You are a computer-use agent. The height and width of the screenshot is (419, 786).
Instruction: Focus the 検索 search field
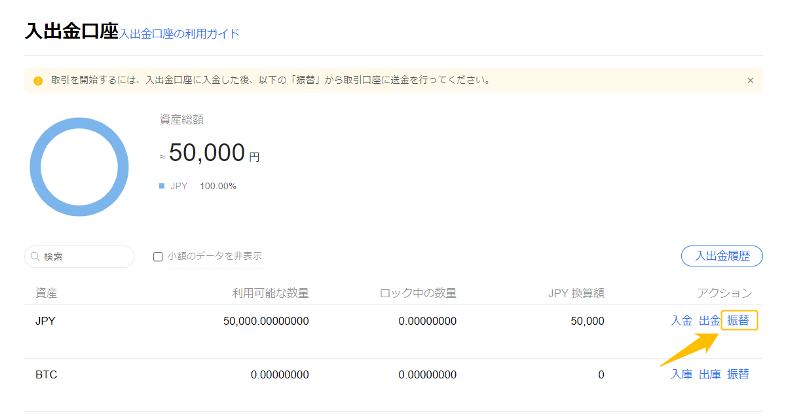pos(79,257)
